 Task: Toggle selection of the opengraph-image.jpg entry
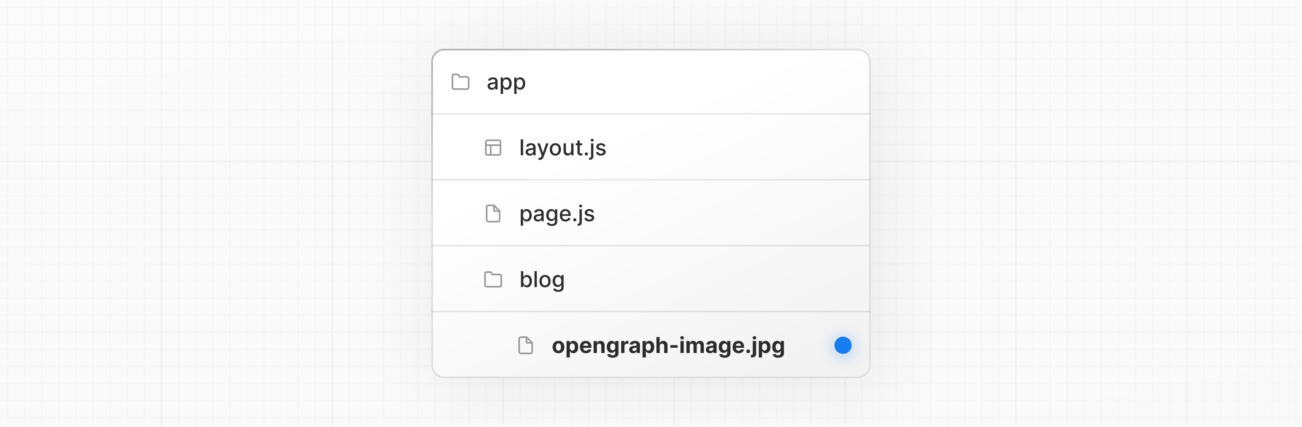tap(668, 345)
